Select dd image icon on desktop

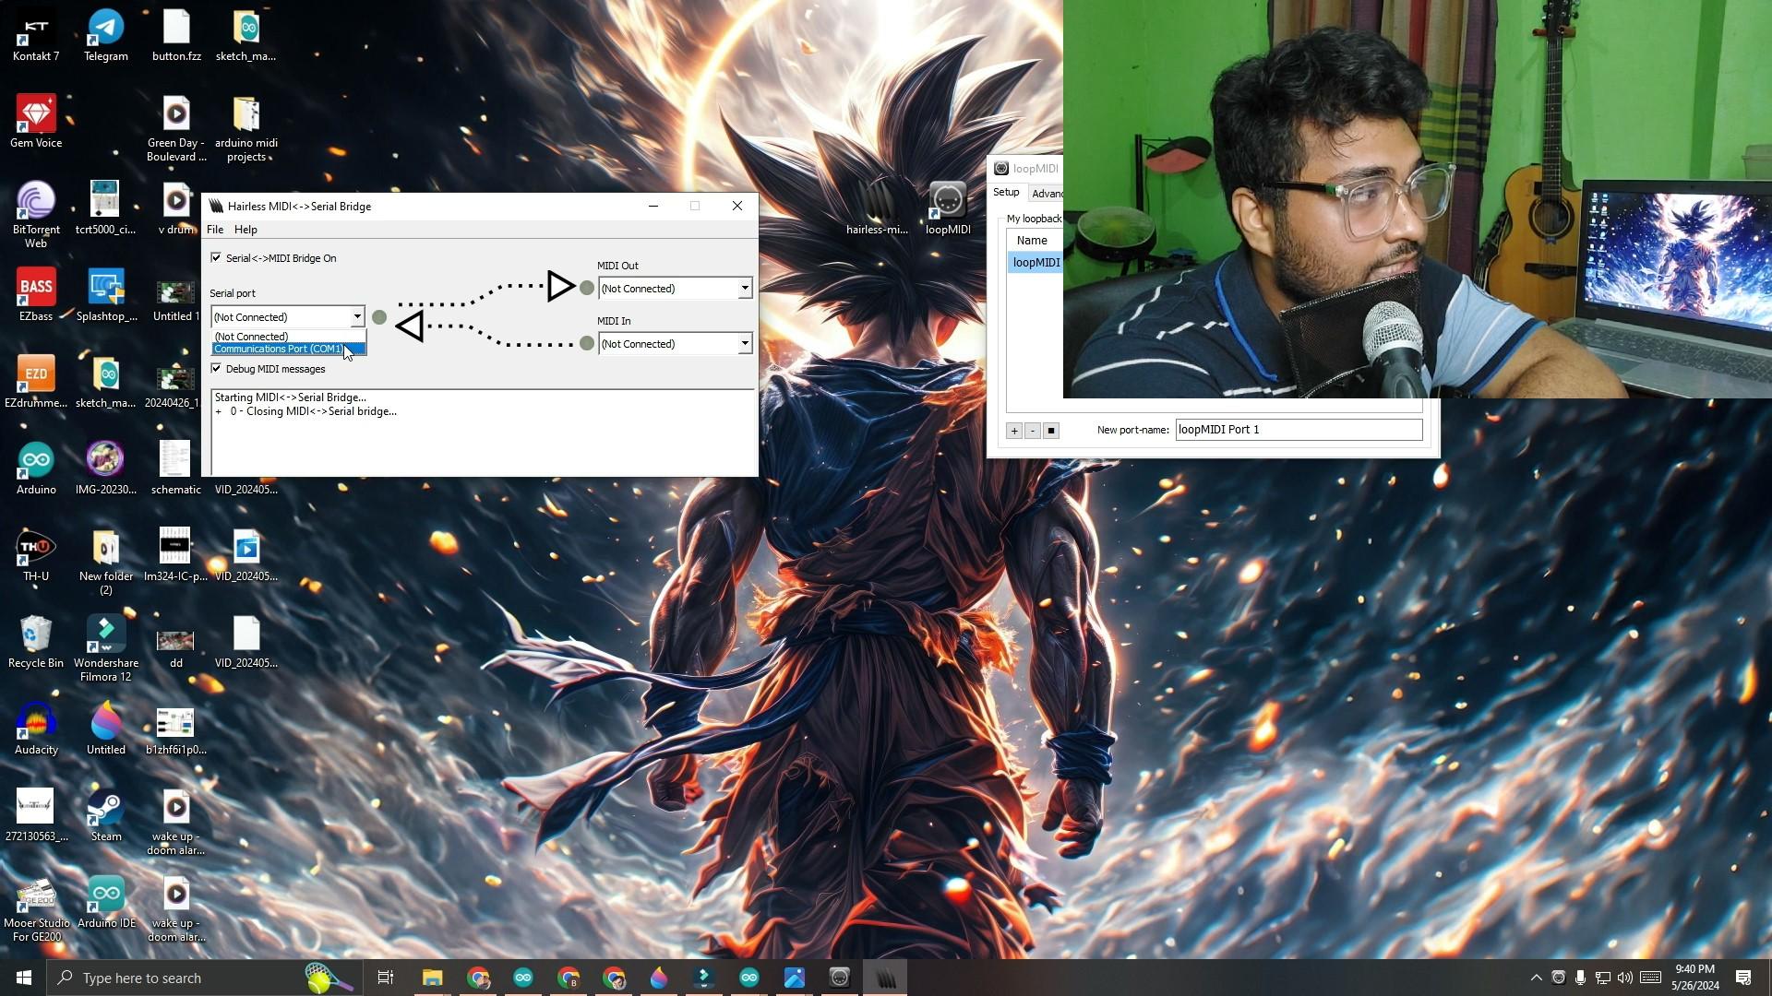pyautogui.click(x=176, y=649)
